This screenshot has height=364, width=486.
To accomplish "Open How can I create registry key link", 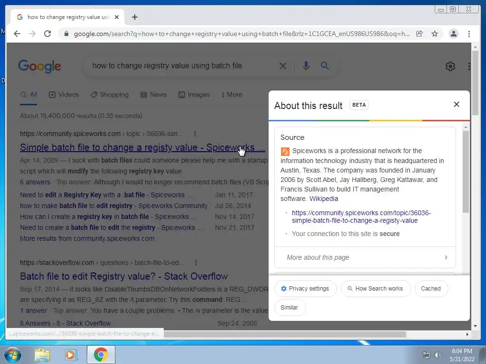I will coord(108,217).
